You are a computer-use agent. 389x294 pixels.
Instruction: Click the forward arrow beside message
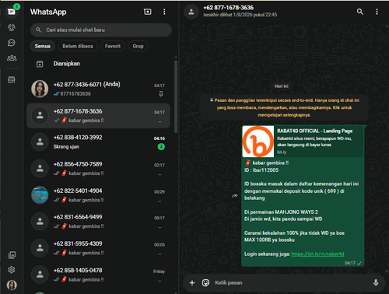pyautogui.click(x=235, y=196)
